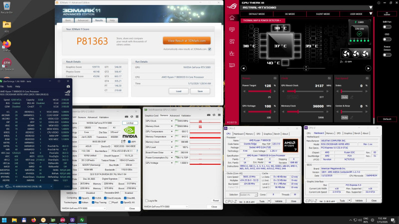The width and height of the screenshot is (399, 224).
Task: Open the home page in GPU Tweak sidebar
Action: pyautogui.click(x=232, y=18)
